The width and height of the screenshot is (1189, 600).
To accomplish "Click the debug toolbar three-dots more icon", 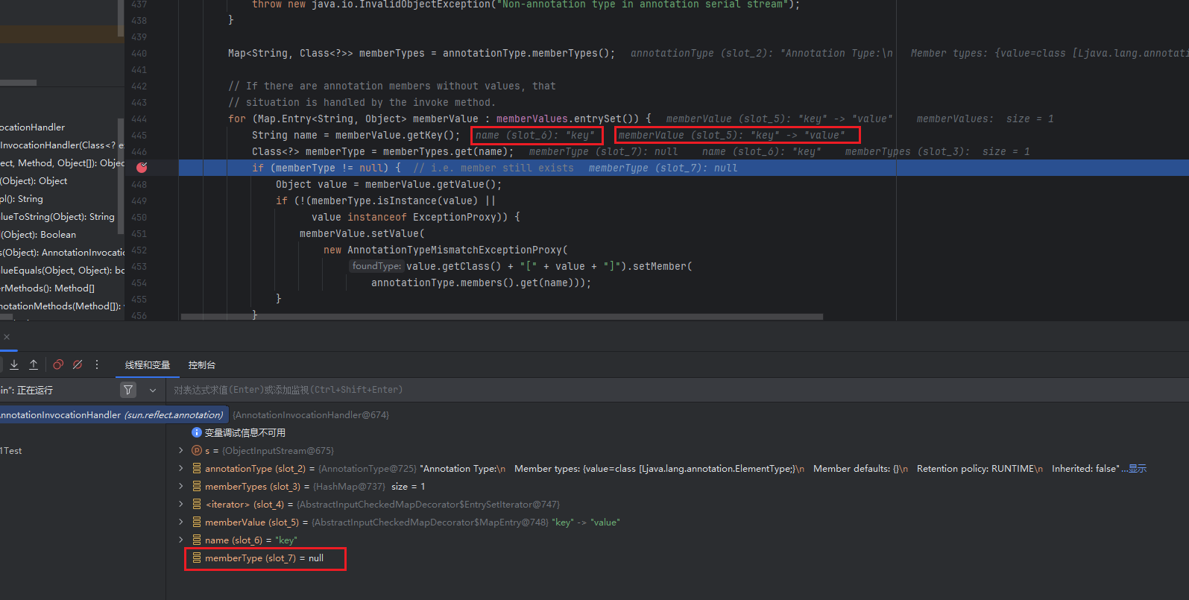I will (x=97, y=364).
